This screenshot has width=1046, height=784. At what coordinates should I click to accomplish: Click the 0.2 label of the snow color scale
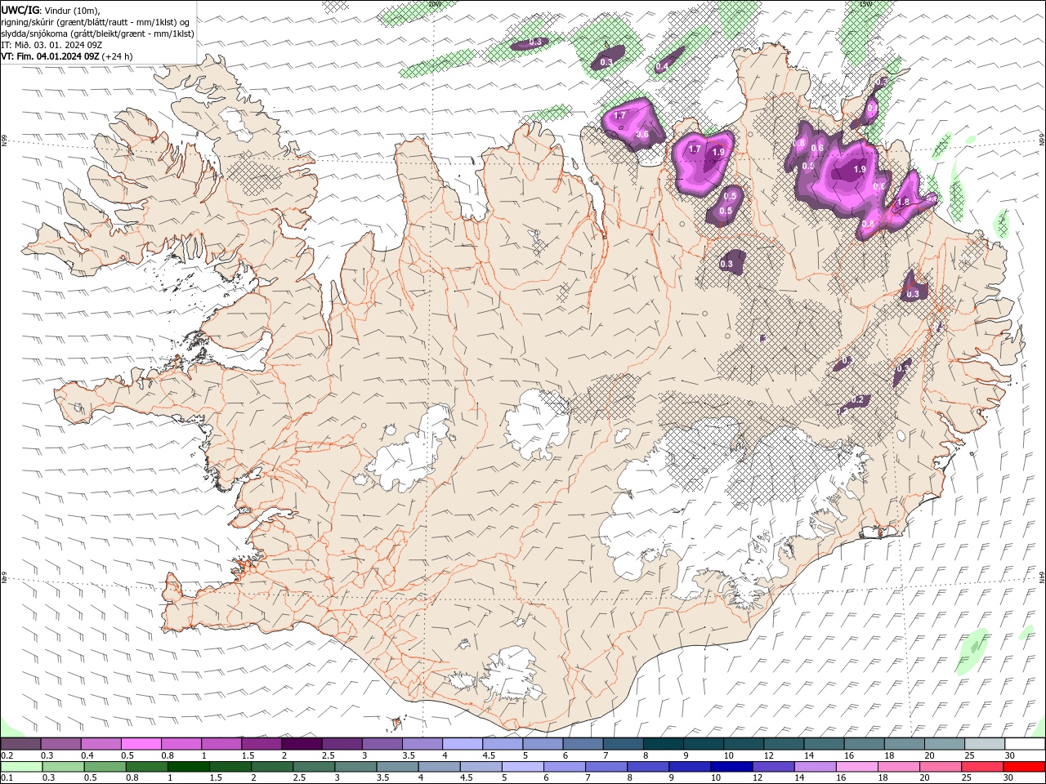pos(7,755)
